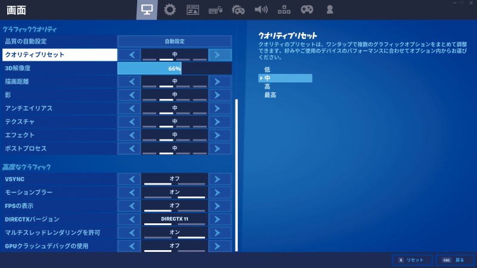The width and height of the screenshot is (477, 268).
Task: Select the クオリティプリセット row label
Action: click(60, 55)
